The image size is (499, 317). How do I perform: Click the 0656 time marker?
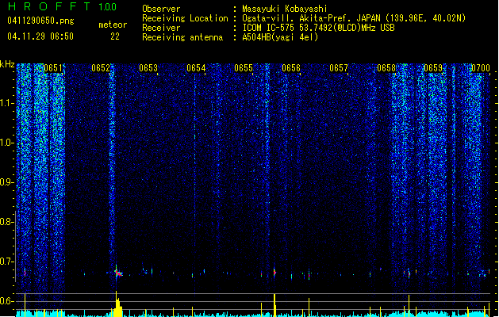pos(291,68)
